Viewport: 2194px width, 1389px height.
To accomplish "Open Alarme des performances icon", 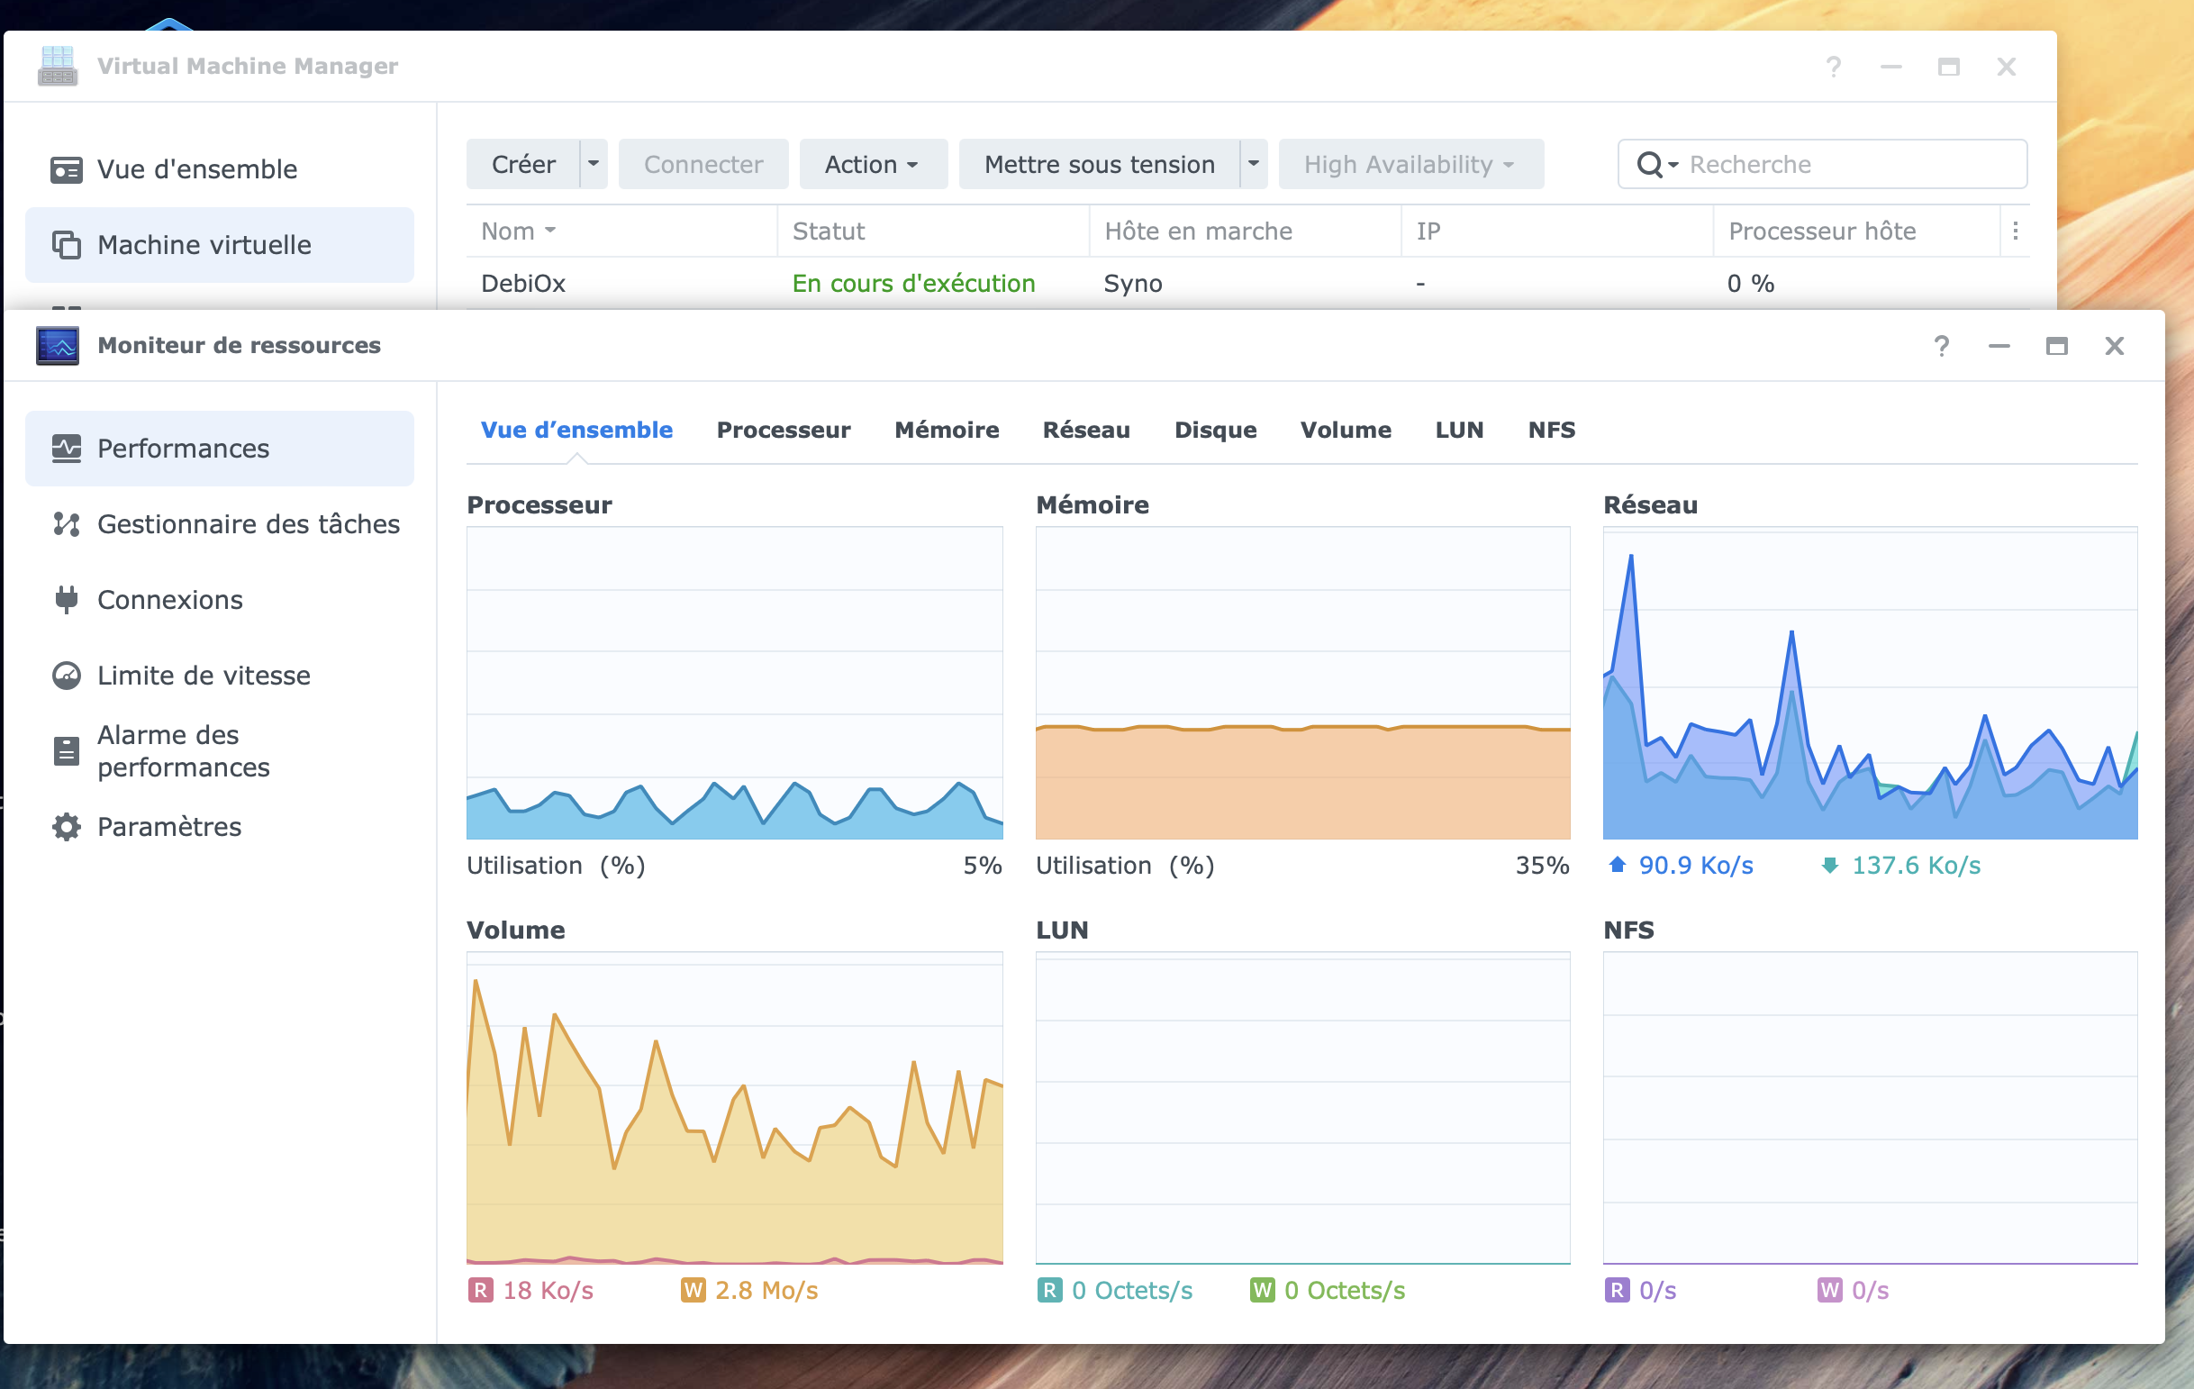I will 66,751.
